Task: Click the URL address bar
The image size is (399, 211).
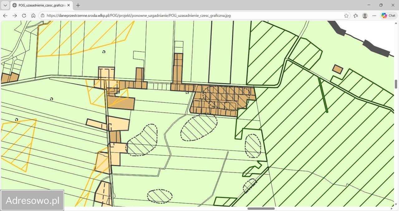Action: (x=187, y=16)
